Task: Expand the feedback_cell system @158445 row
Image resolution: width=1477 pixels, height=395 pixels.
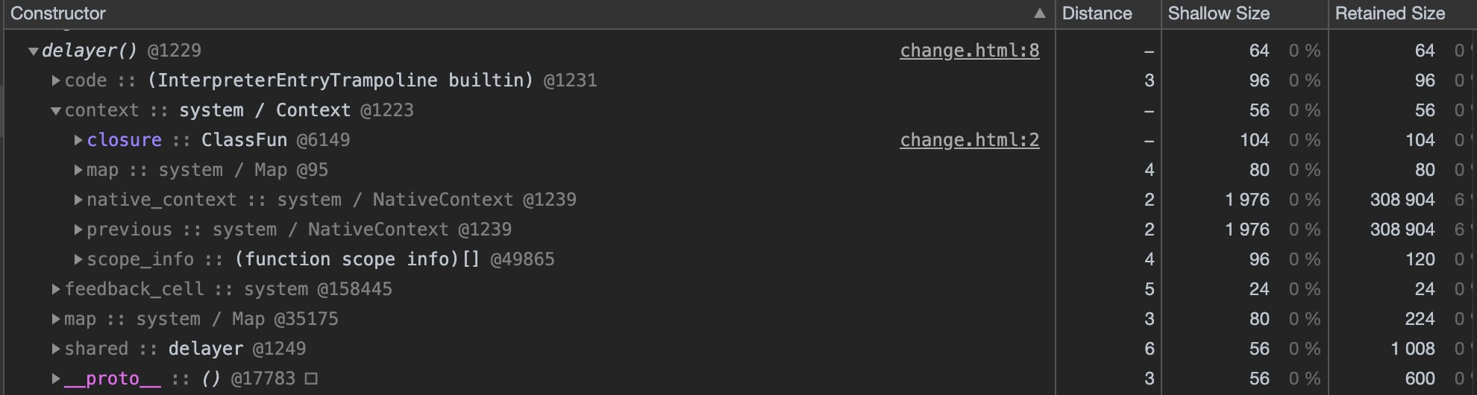Action: point(56,289)
